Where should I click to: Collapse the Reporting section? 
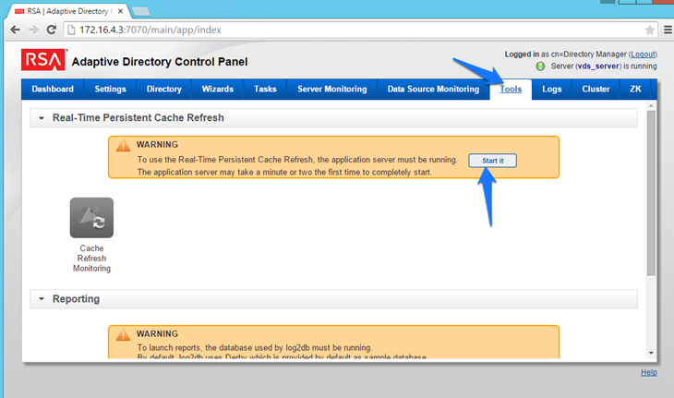pos(42,298)
